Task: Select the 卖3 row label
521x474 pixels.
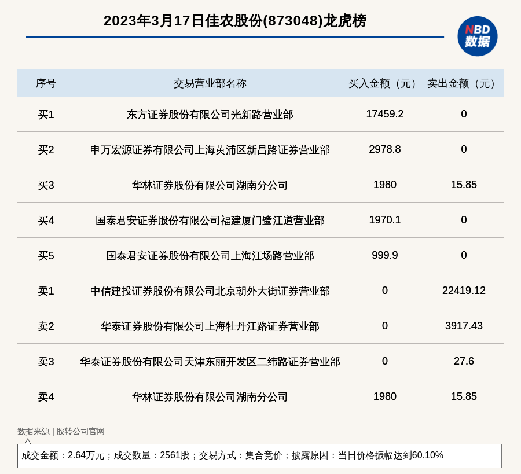Action: click(x=46, y=361)
